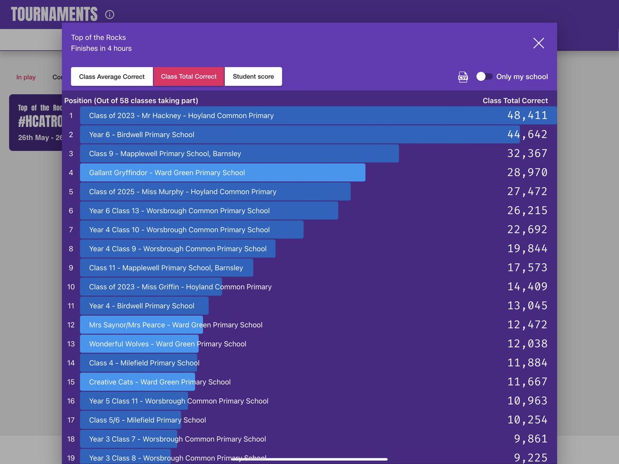Image resolution: width=619 pixels, height=464 pixels.
Task: Select Mrs Saynor/Mrs Pearce row
Action: (x=309, y=325)
